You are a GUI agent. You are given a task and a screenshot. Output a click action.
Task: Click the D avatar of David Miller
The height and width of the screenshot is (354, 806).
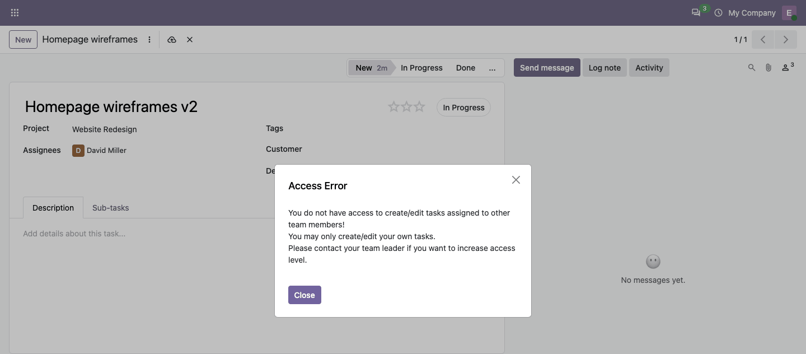(x=78, y=150)
